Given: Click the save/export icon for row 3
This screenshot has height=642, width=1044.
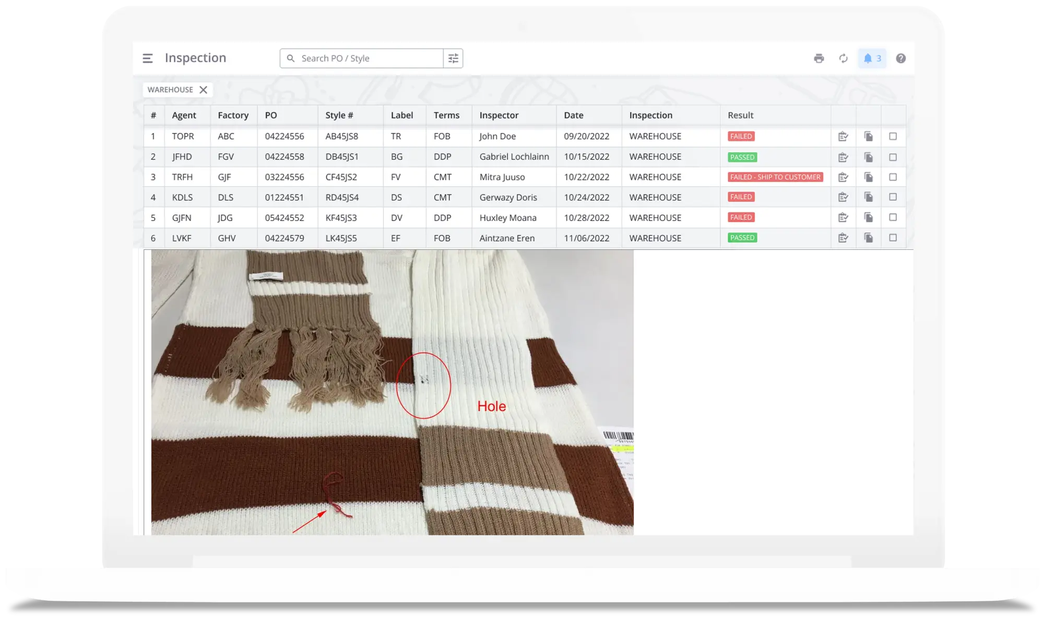Looking at the screenshot, I should [x=868, y=176].
